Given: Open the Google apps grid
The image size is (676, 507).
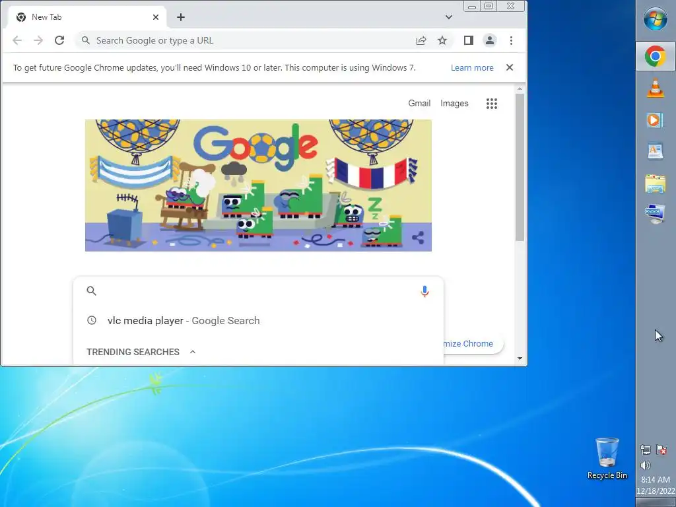Looking at the screenshot, I should pos(492,104).
